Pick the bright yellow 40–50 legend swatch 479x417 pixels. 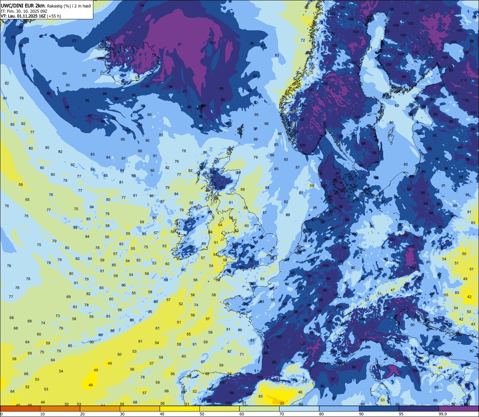(x=180, y=409)
